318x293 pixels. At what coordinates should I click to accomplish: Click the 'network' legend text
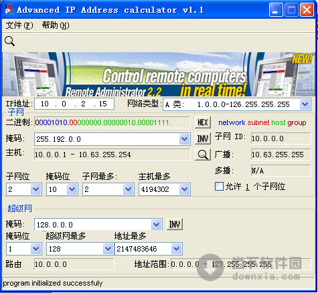[232, 122]
